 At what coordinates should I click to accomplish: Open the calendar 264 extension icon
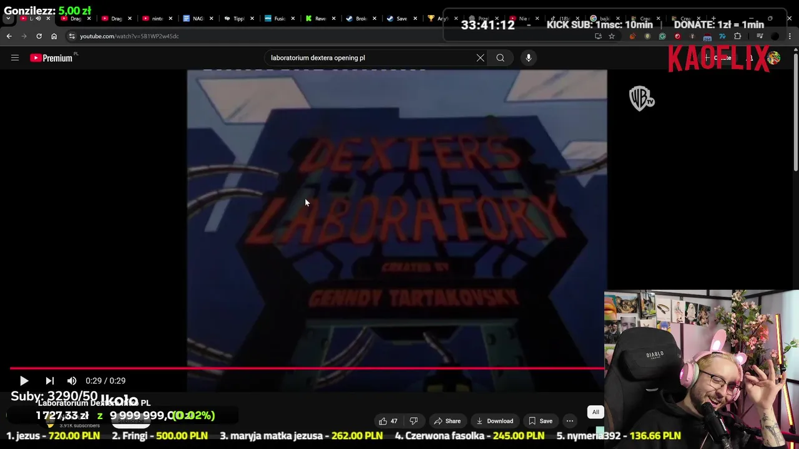tap(707, 37)
